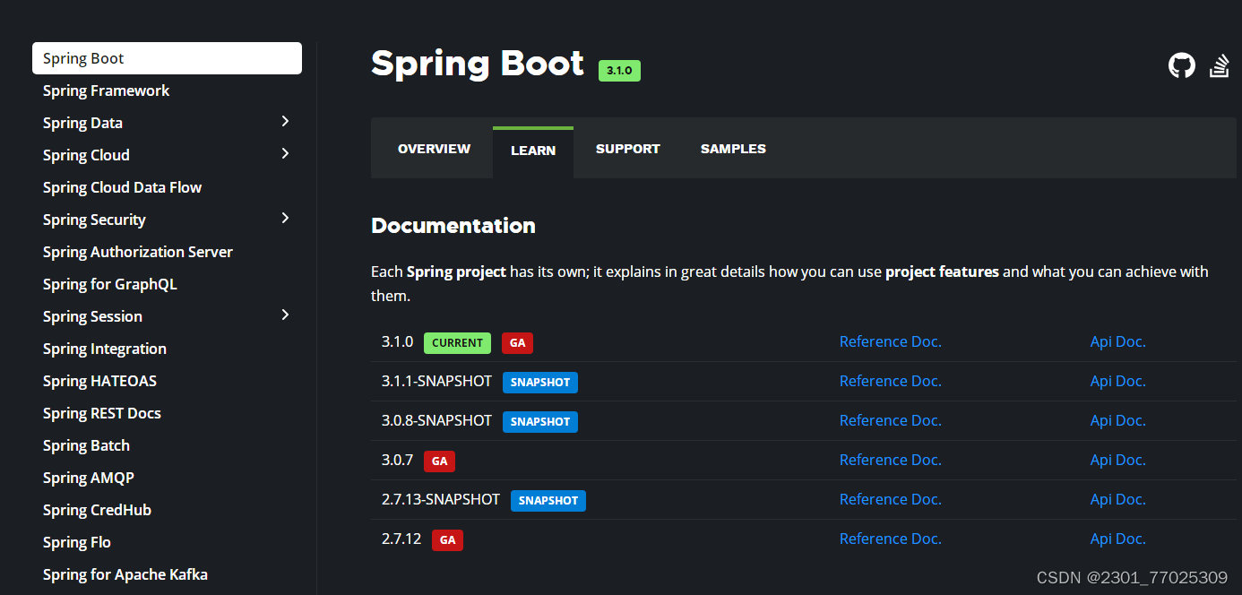
Task: Go to Spring Authorization Server
Action: (138, 252)
